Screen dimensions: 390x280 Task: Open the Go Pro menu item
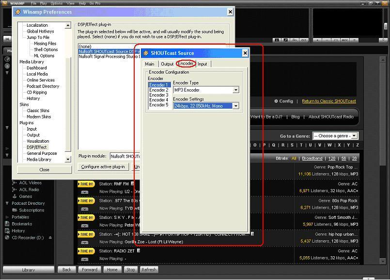95,3
